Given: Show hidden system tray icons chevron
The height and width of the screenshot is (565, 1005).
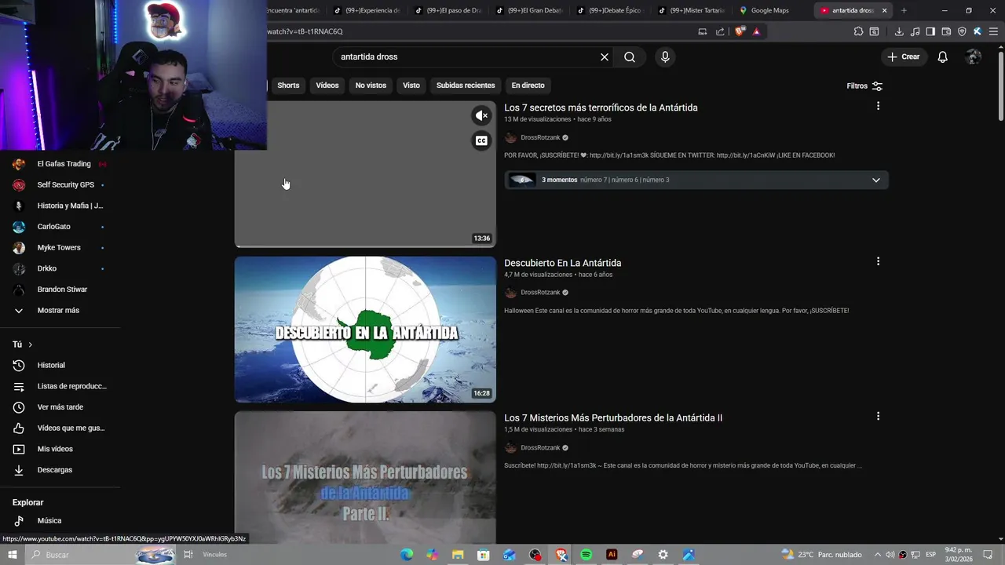Looking at the screenshot, I should [878, 555].
